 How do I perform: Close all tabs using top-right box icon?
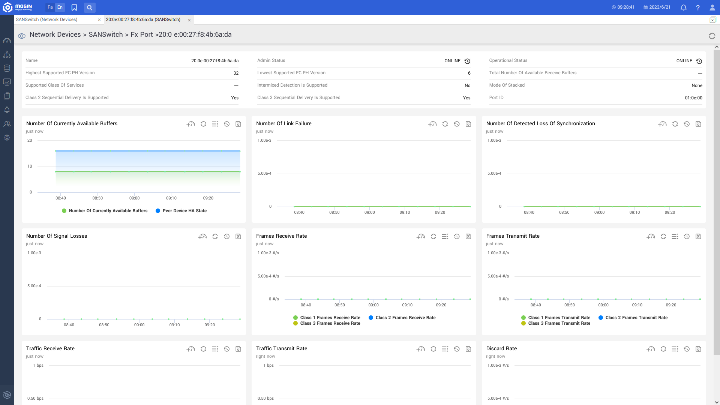click(x=713, y=20)
